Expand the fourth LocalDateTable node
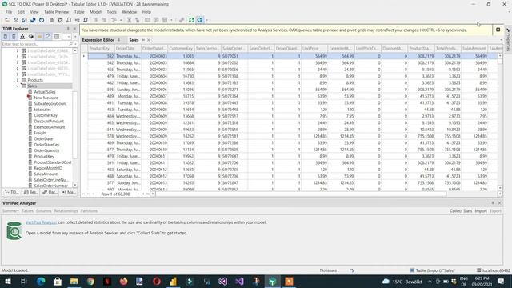Viewport: 512px width, 288px height. click(x=18, y=68)
